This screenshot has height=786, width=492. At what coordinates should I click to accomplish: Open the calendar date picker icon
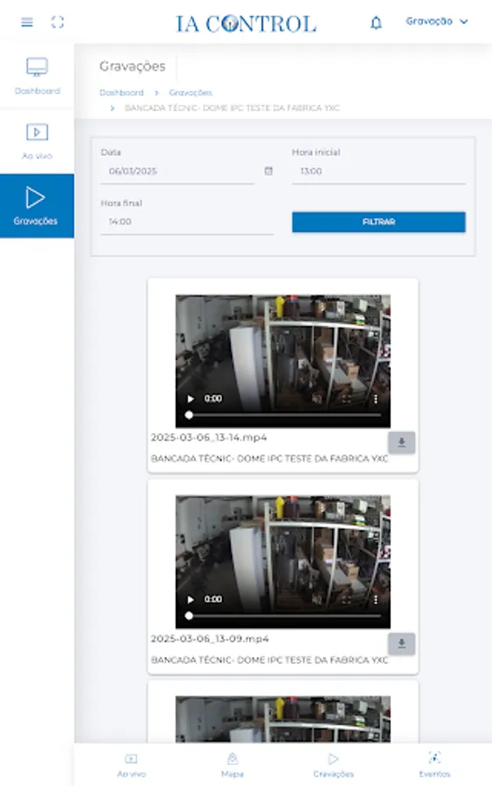tap(269, 171)
